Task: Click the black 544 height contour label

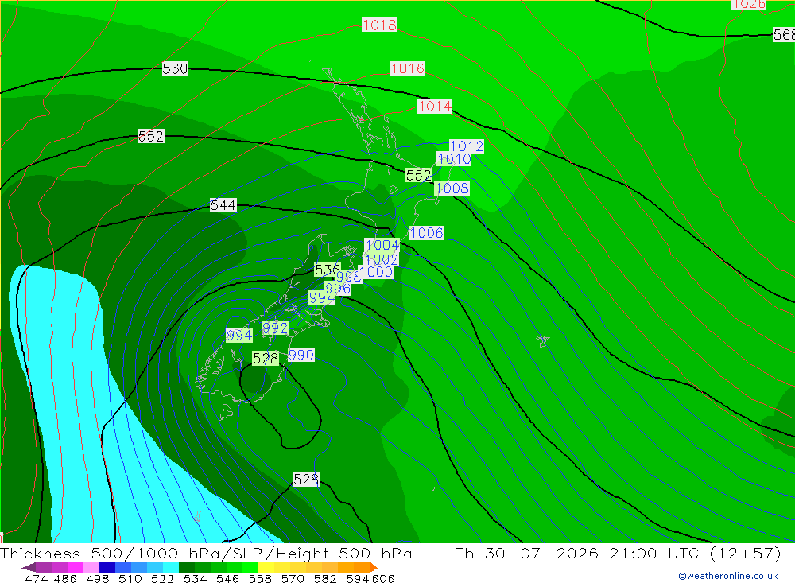Action: [x=223, y=205]
